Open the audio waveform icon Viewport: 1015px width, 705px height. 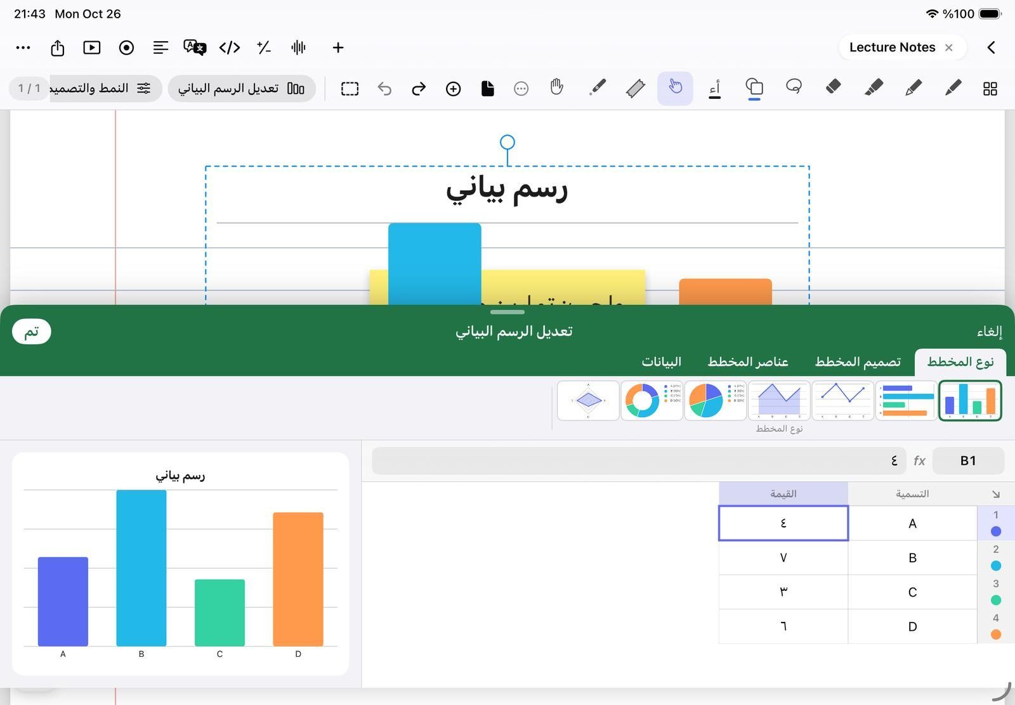tap(298, 48)
